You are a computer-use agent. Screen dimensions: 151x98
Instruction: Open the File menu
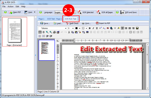4,6
